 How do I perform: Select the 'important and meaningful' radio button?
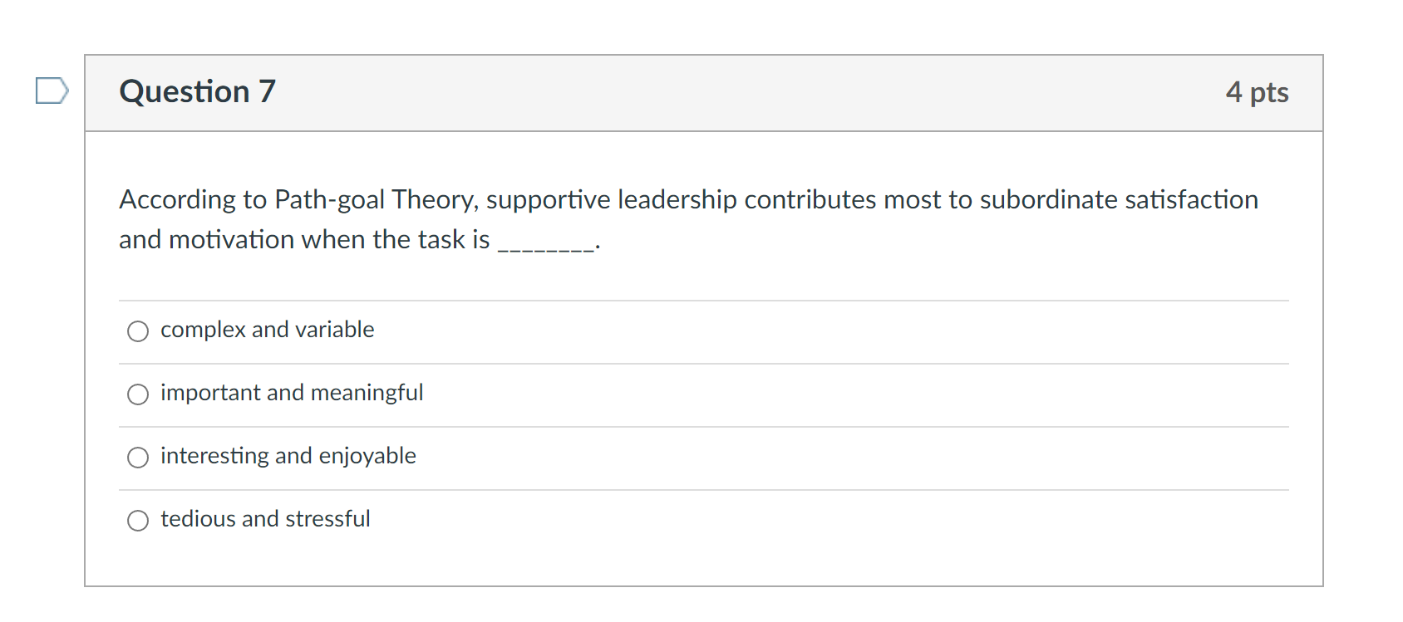pos(138,394)
